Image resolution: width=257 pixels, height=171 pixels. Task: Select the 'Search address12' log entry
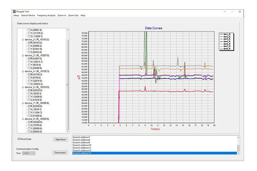(81, 150)
